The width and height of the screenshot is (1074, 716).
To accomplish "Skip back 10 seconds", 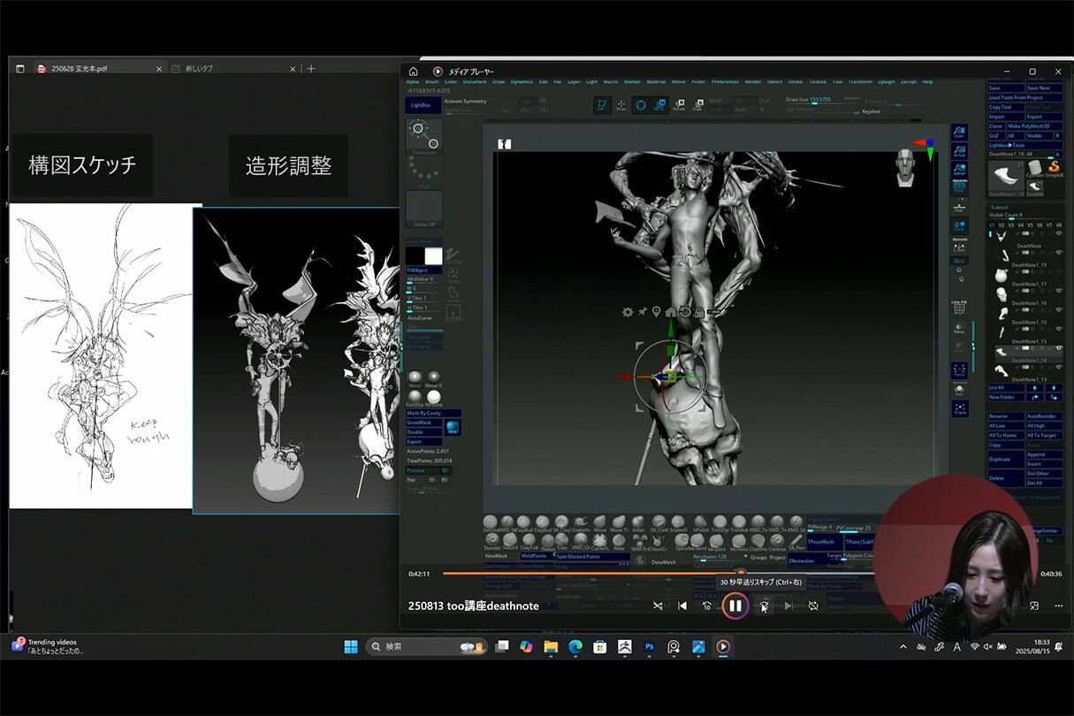I will 706,606.
